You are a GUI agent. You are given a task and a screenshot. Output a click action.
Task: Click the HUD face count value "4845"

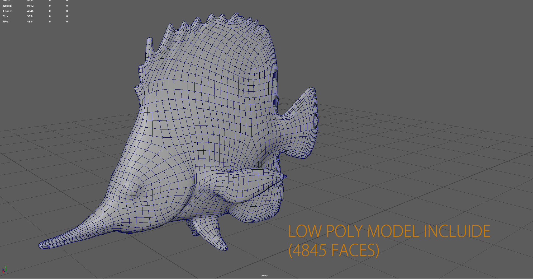pyautogui.click(x=30, y=11)
